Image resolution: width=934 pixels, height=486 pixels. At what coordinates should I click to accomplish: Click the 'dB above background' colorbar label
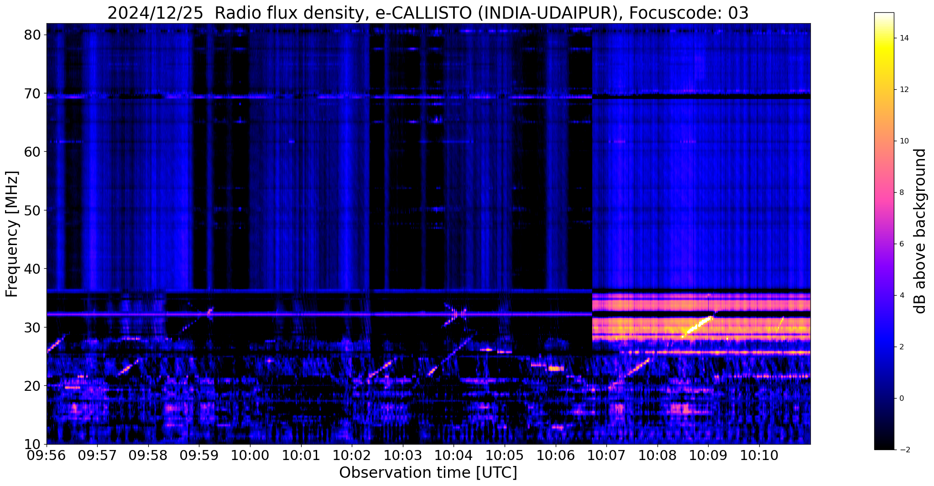[921, 231]
